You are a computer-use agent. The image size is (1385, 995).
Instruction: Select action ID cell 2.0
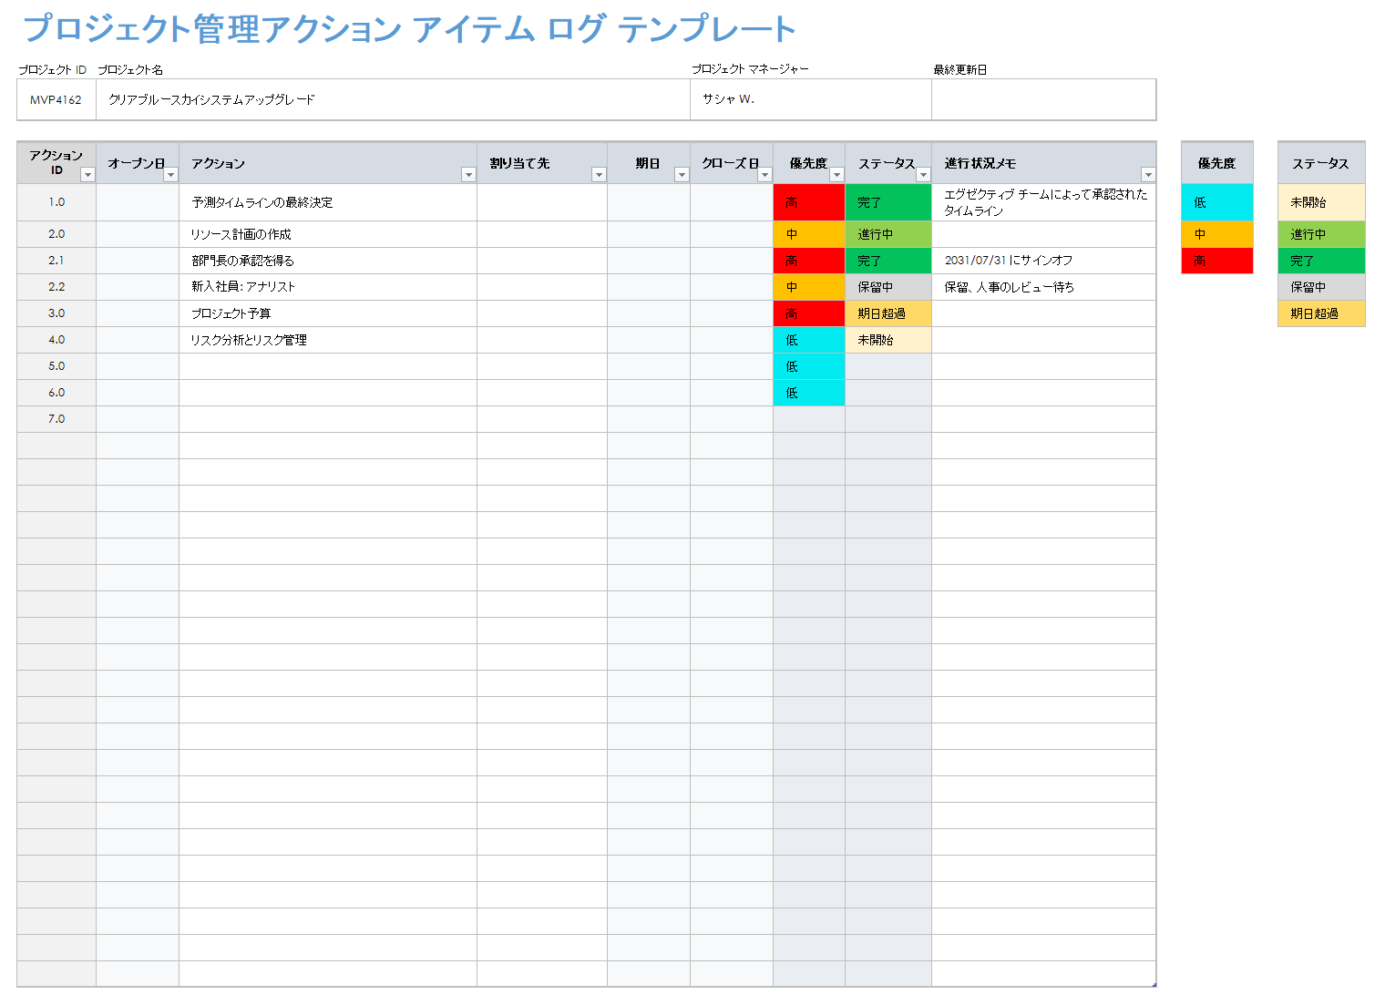(x=56, y=234)
